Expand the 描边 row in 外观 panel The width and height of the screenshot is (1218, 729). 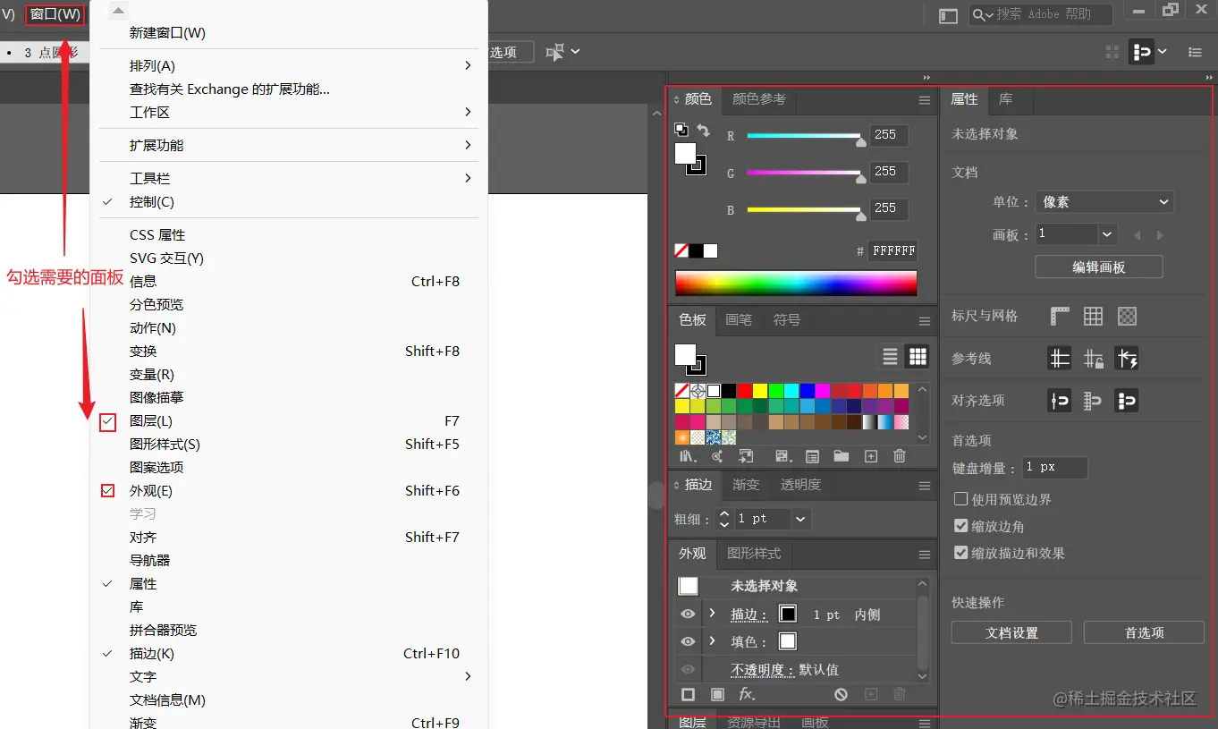tap(713, 614)
